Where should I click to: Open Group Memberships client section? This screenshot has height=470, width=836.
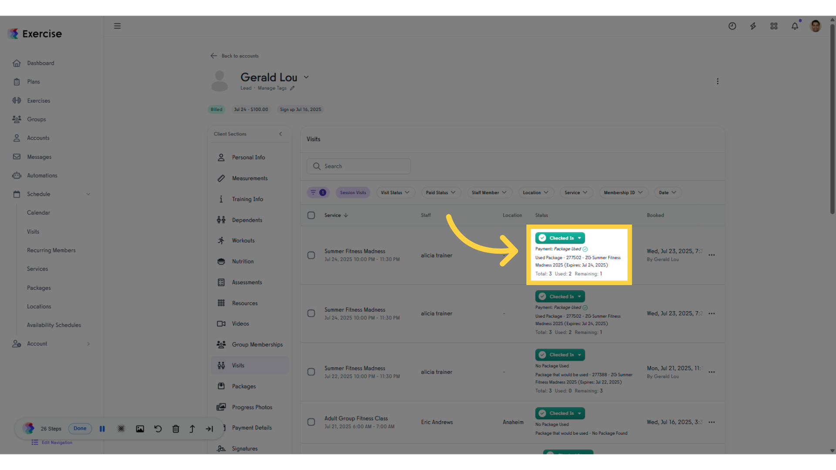[x=250, y=345]
